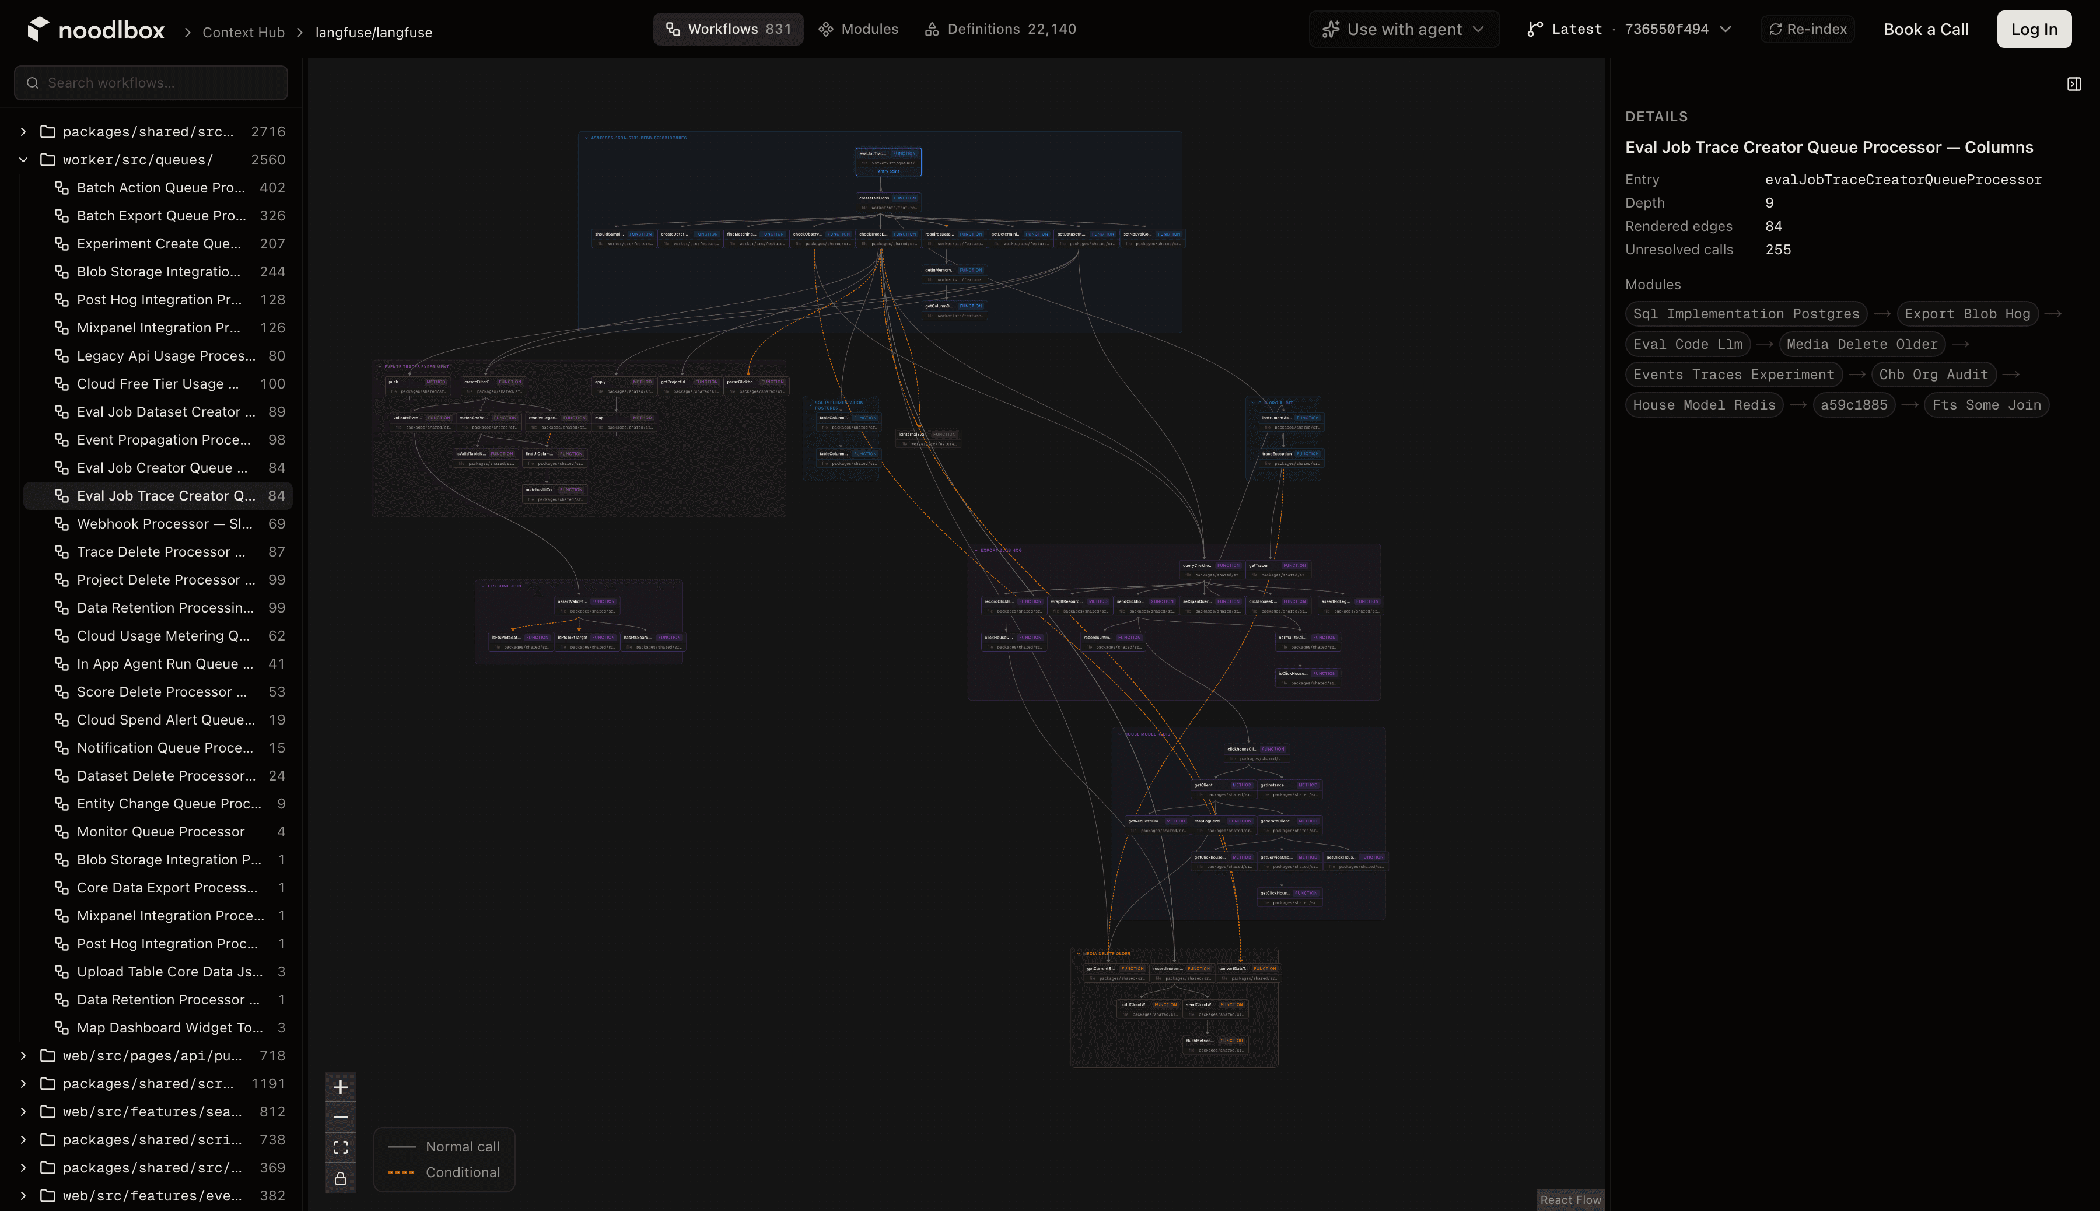Expand the packages/shared/scri... 738 folder chevron
Screen dimensions: 2100x1211
tap(23, 1139)
